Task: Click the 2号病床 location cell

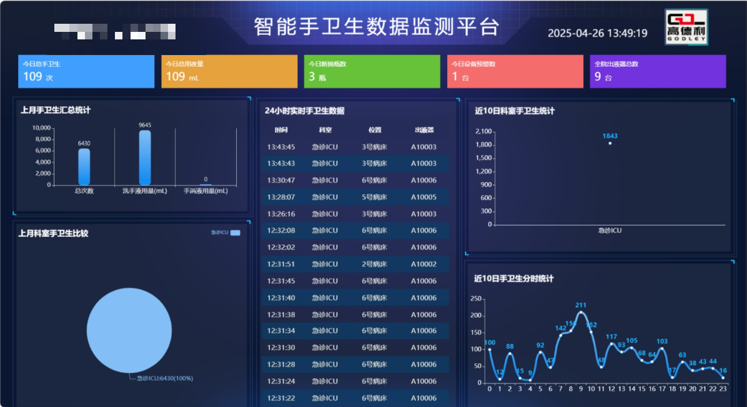Action: (x=375, y=264)
